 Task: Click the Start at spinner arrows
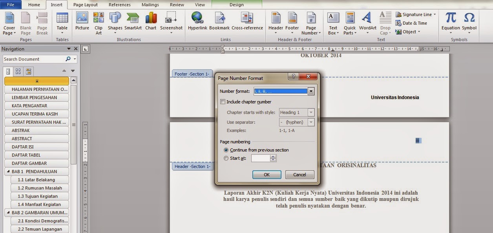(273, 158)
